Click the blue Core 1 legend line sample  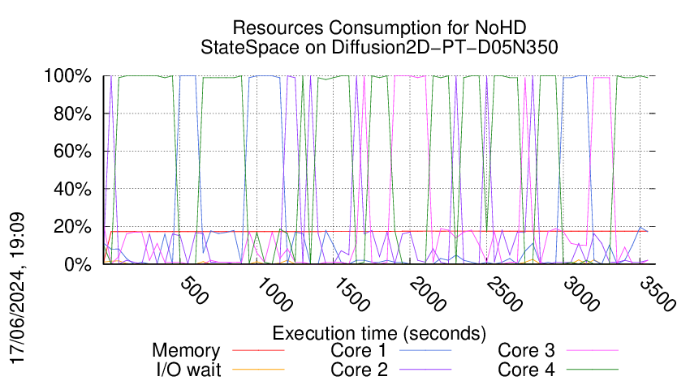click(425, 350)
